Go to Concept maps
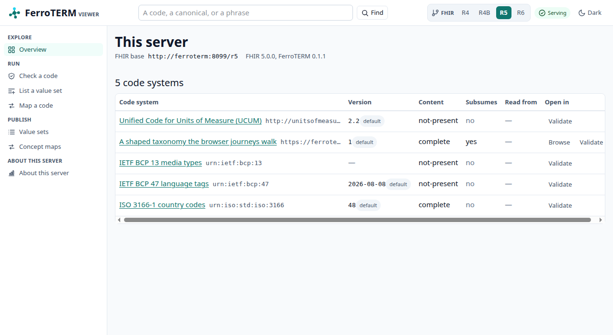The image size is (613, 335). click(x=53, y=147)
